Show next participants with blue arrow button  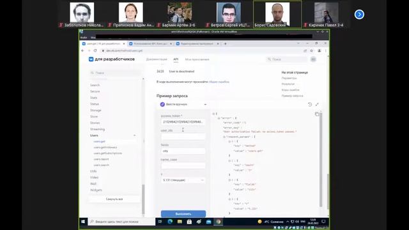tap(359, 14)
